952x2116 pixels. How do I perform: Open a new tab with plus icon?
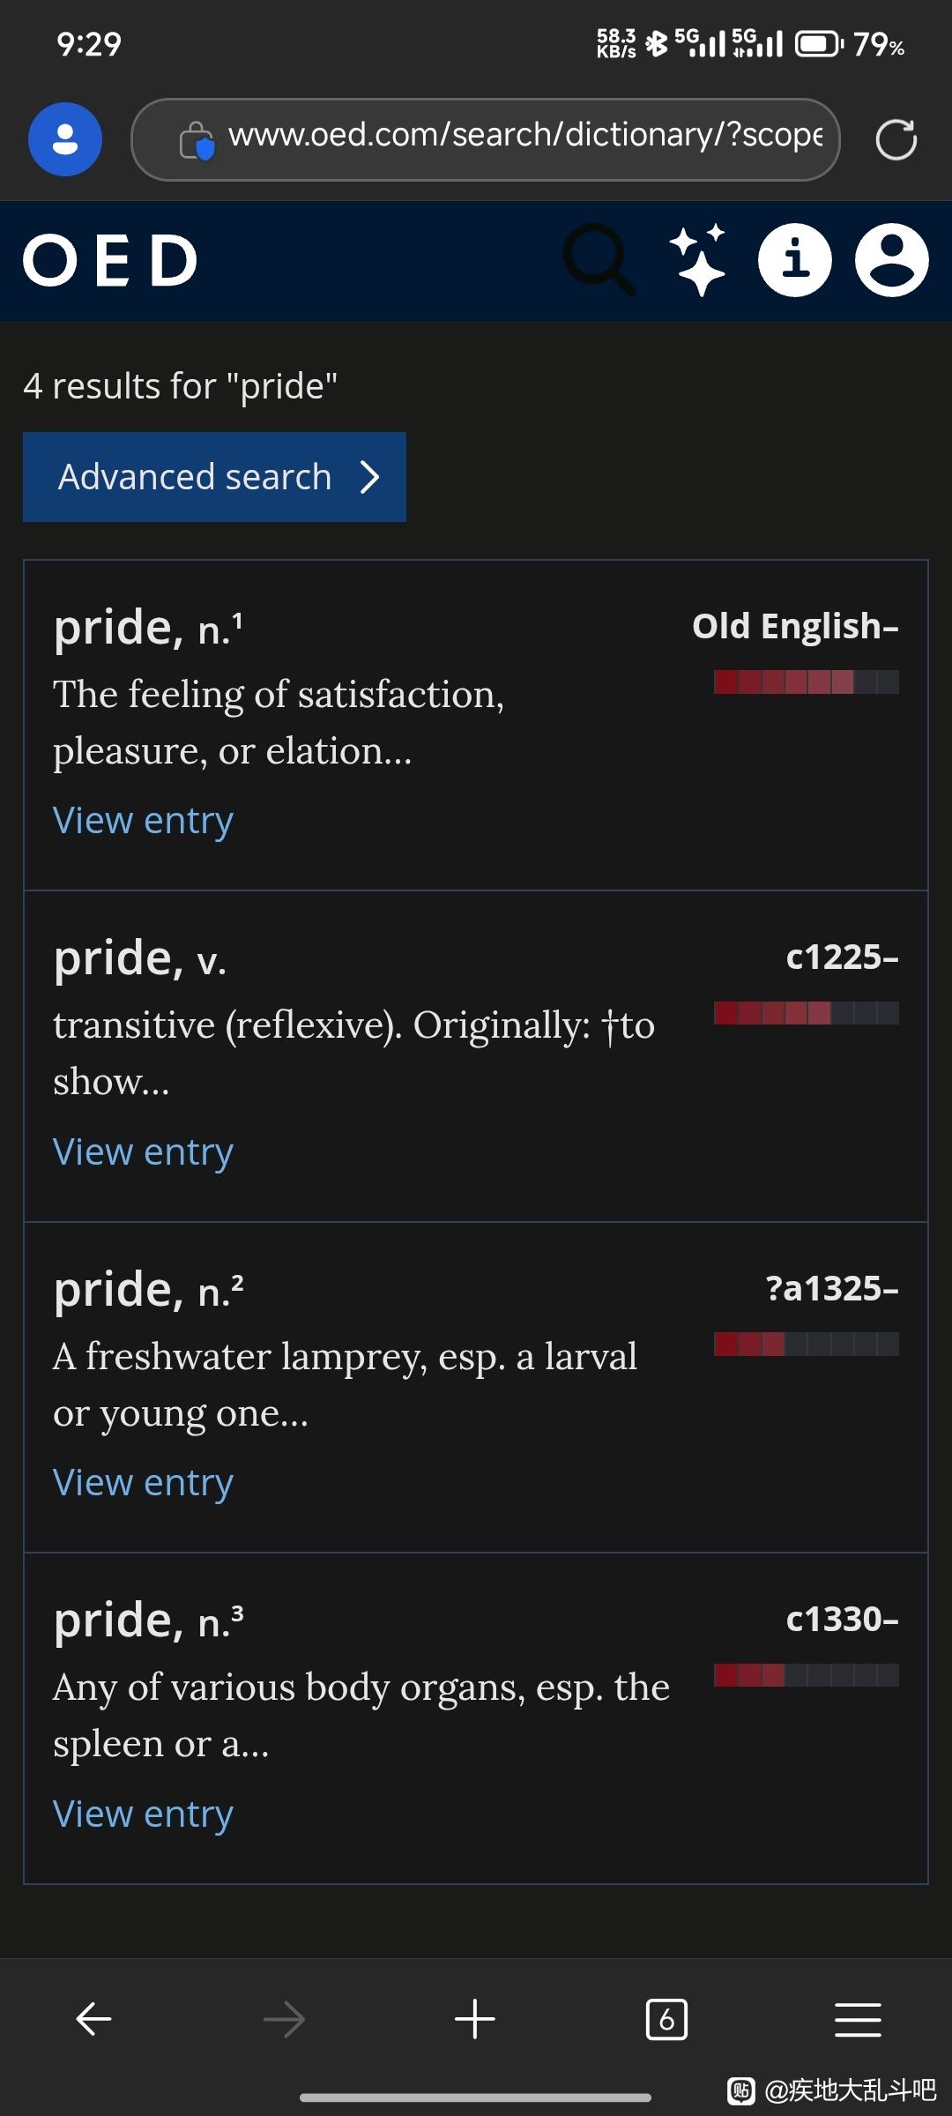pos(475,2019)
